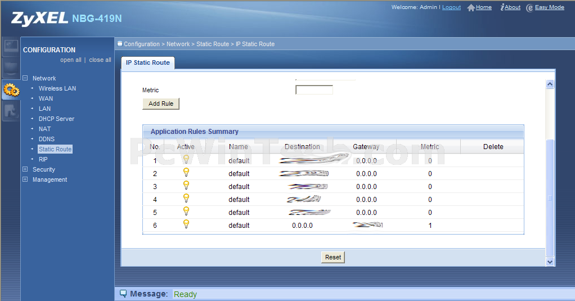
Task: Toggle Active bulb for rule 1
Action: (186, 159)
